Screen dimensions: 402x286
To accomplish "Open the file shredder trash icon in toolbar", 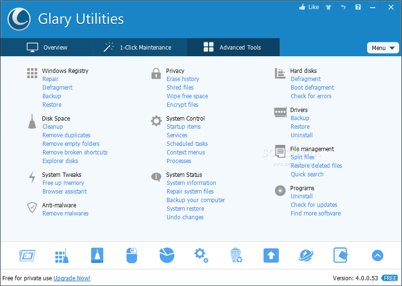I will click(236, 255).
